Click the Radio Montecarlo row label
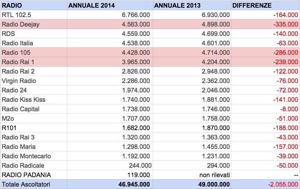This screenshot has width=300, height=189. pos(26,156)
